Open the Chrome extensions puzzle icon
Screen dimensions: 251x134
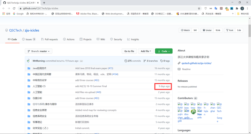click(237, 8)
